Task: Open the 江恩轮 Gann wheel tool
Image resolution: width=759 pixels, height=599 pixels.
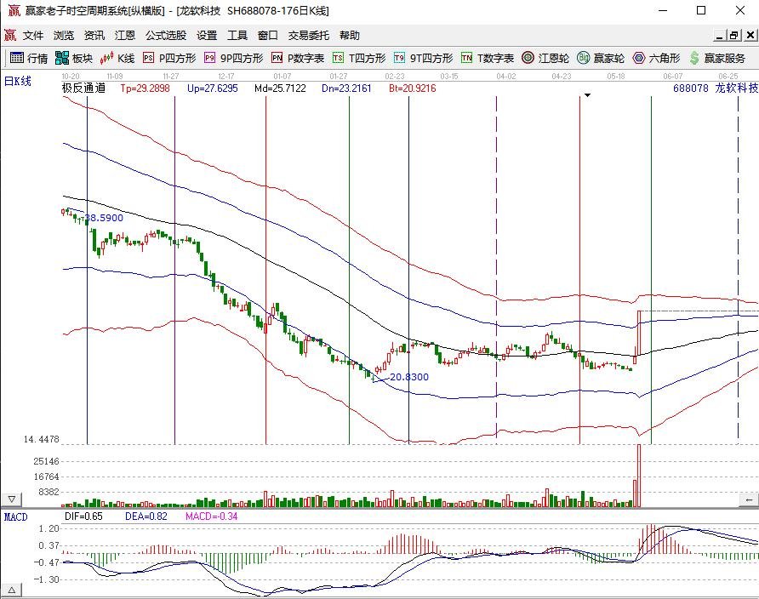Action: (545, 58)
